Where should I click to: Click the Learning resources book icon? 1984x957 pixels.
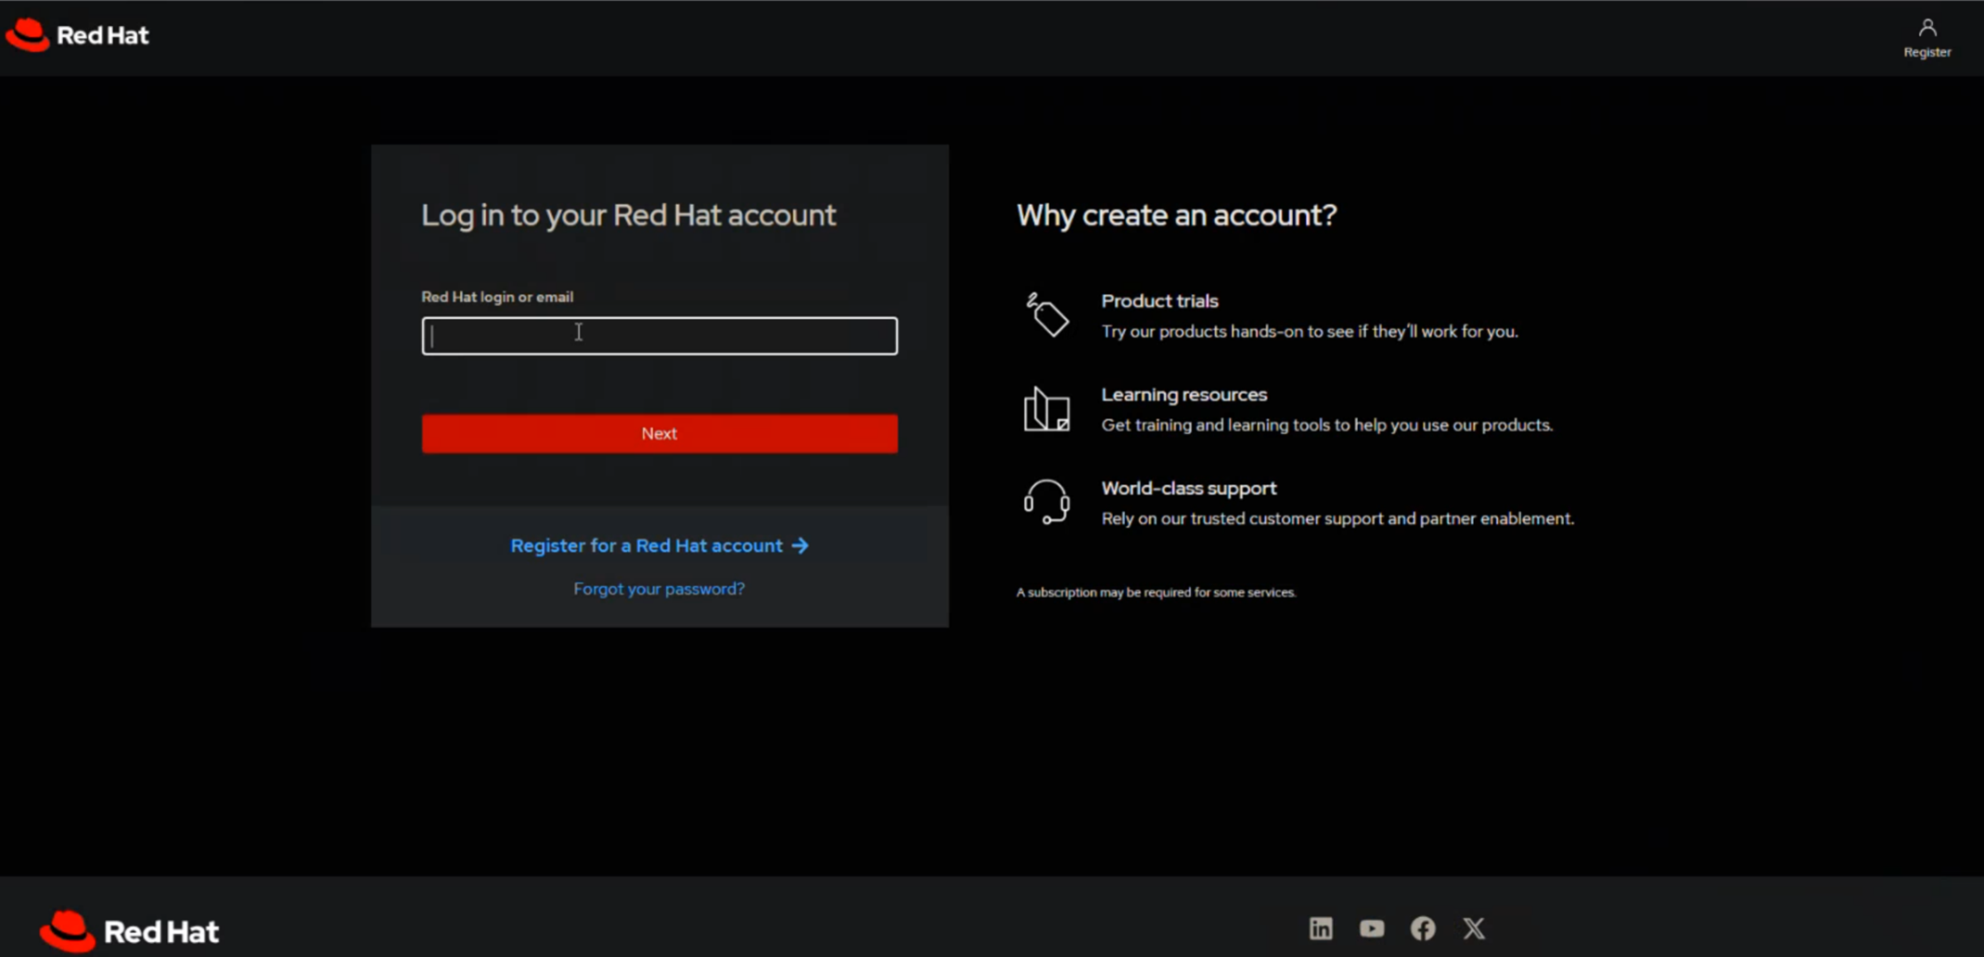(1047, 409)
